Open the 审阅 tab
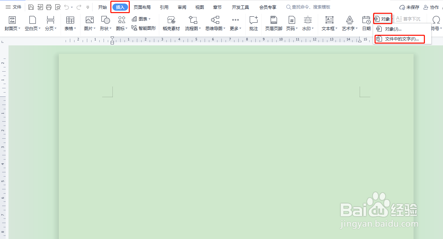 (182, 7)
